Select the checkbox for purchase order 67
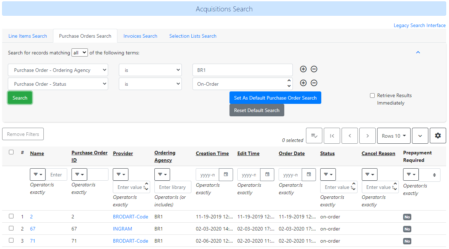The image size is (449, 249). (11, 228)
